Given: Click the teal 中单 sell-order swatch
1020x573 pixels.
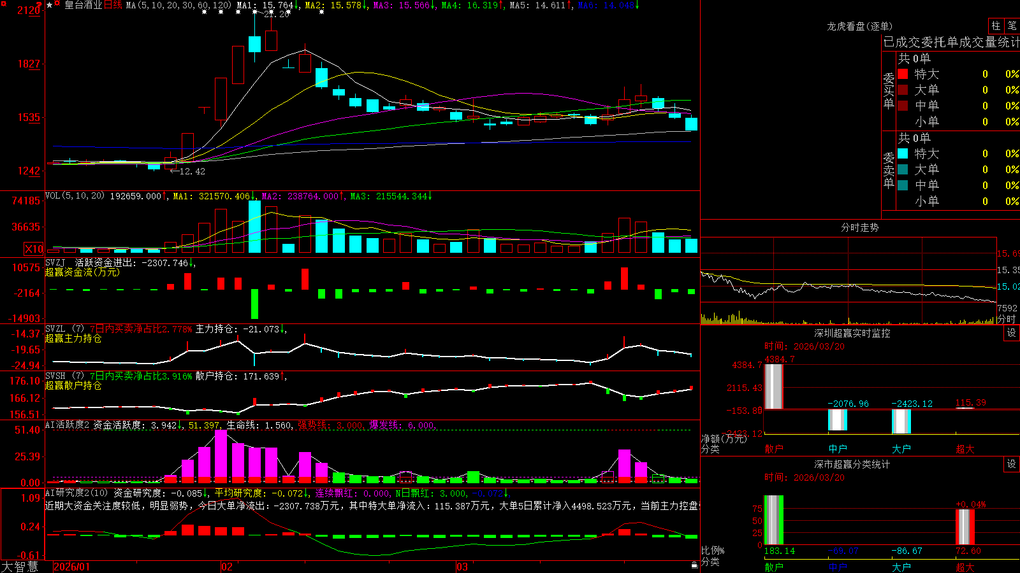Looking at the screenshot, I should (x=903, y=185).
